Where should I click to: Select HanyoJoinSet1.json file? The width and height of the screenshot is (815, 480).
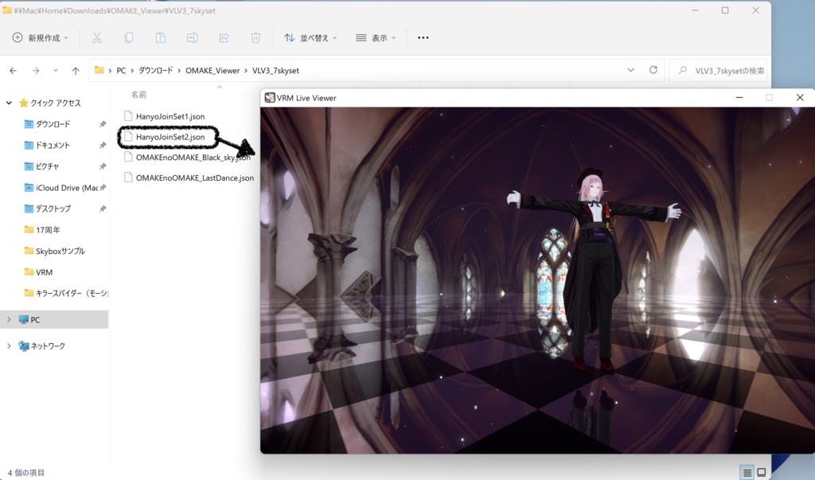tap(164, 116)
